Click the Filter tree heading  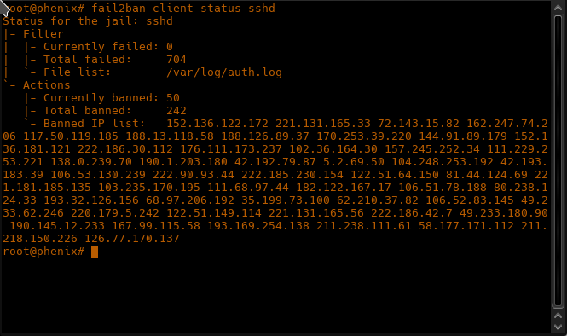tap(43, 33)
